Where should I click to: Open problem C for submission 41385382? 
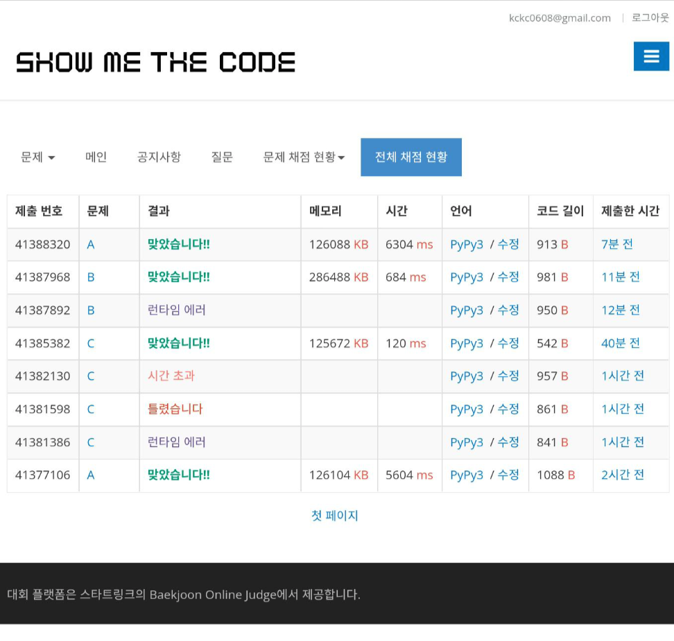coord(91,343)
